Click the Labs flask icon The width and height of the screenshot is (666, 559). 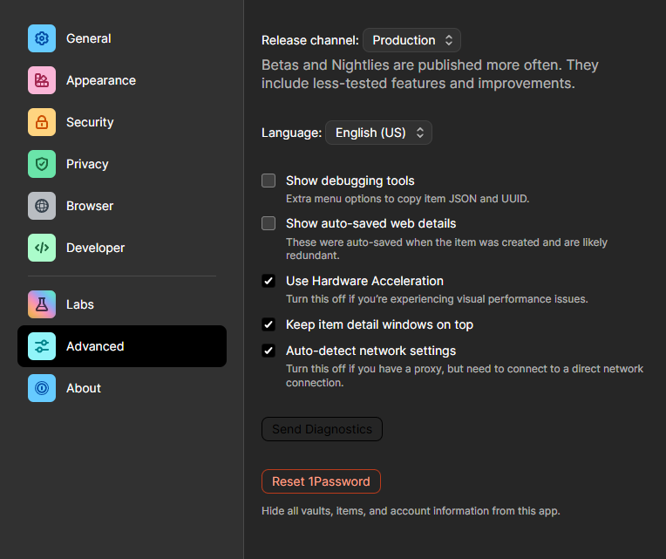(42, 304)
